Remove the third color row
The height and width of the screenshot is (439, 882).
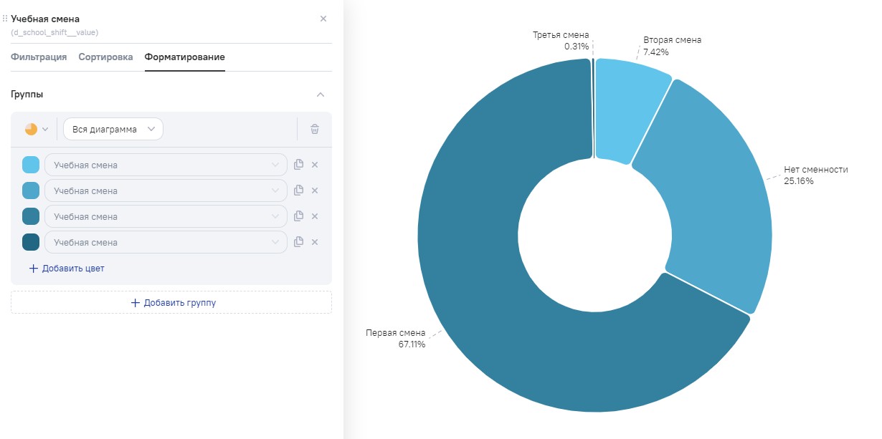coord(315,216)
